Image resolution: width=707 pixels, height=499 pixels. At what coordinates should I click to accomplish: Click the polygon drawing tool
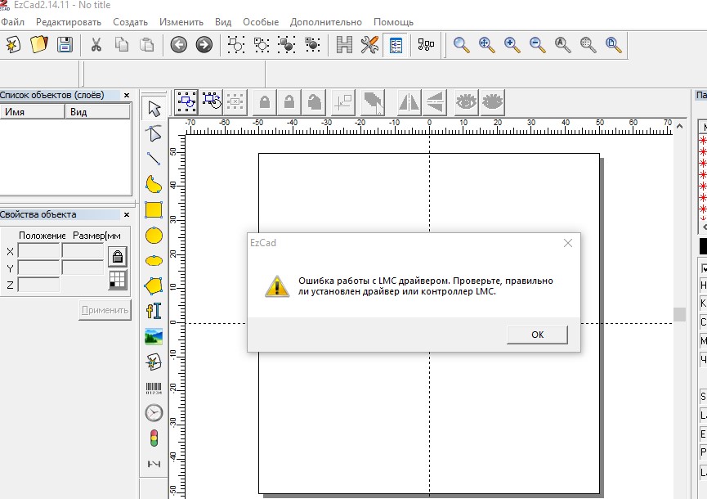(x=154, y=285)
